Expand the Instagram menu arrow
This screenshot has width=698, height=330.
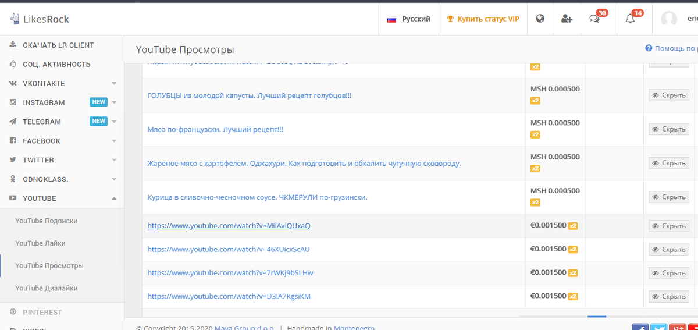coord(114,103)
